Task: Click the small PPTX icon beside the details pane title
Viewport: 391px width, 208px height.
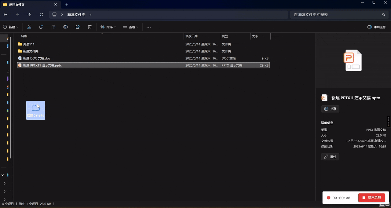Action: (324, 98)
